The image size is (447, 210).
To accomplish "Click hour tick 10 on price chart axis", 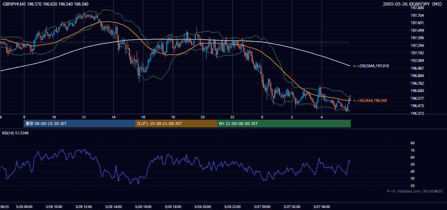I will (54, 117).
